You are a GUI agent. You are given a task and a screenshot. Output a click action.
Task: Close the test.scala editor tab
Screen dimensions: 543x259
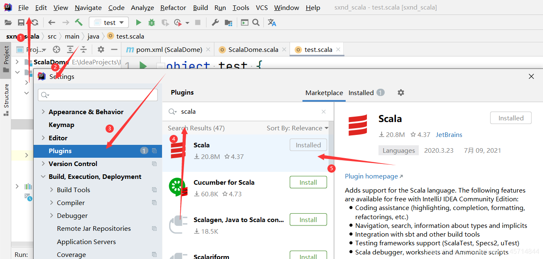click(x=338, y=49)
